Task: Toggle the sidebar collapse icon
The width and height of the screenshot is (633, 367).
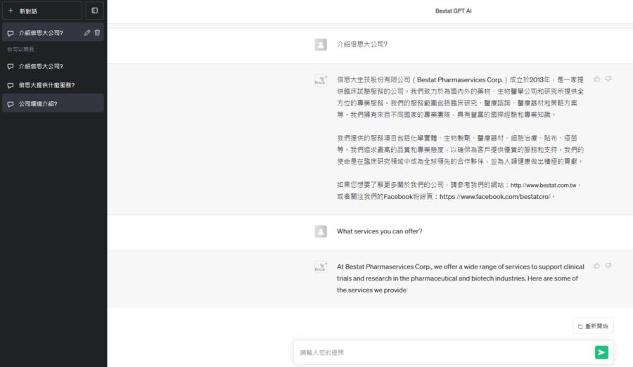Action: [x=94, y=11]
